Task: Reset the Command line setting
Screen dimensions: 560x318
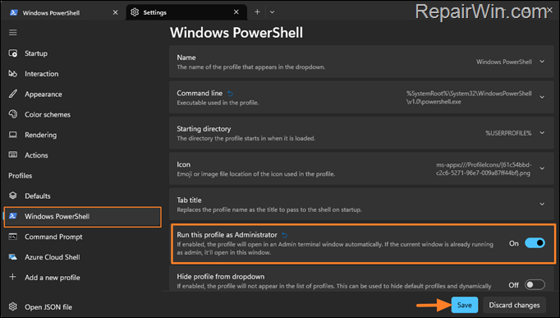Action: click(x=231, y=94)
